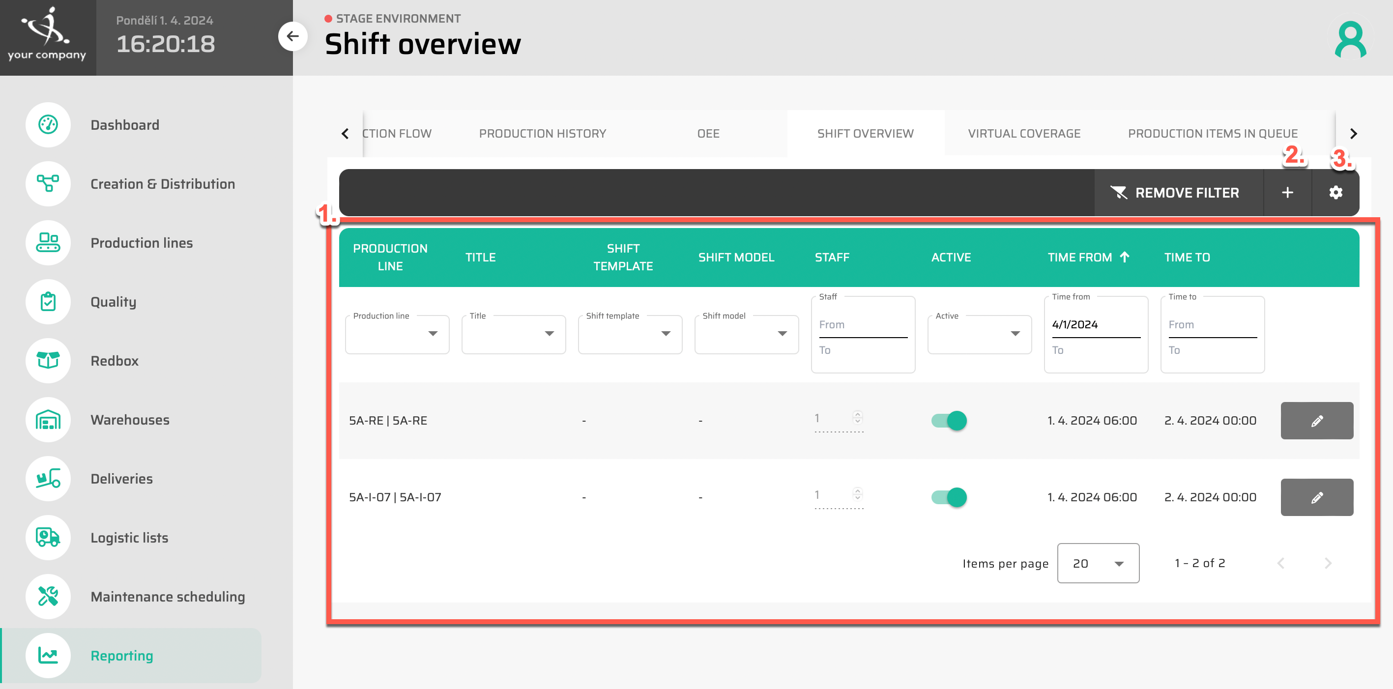
Task: Edit the 5A-RE shift with pencil
Action: tap(1316, 421)
